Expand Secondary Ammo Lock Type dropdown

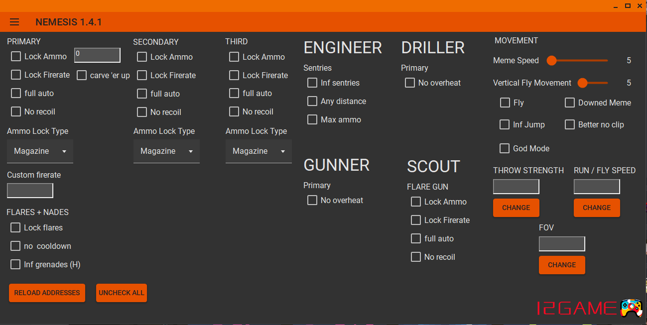coord(166,151)
